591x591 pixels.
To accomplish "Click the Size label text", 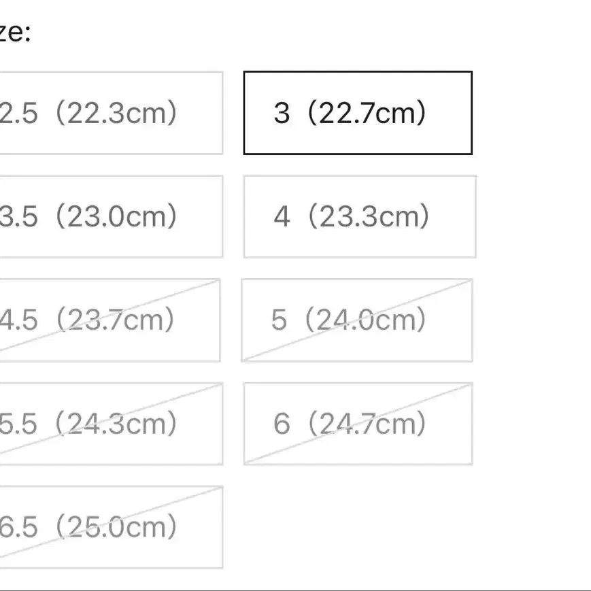I will tap(14, 33).
